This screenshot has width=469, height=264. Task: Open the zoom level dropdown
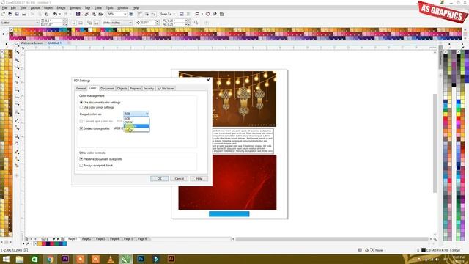pos(125,14)
